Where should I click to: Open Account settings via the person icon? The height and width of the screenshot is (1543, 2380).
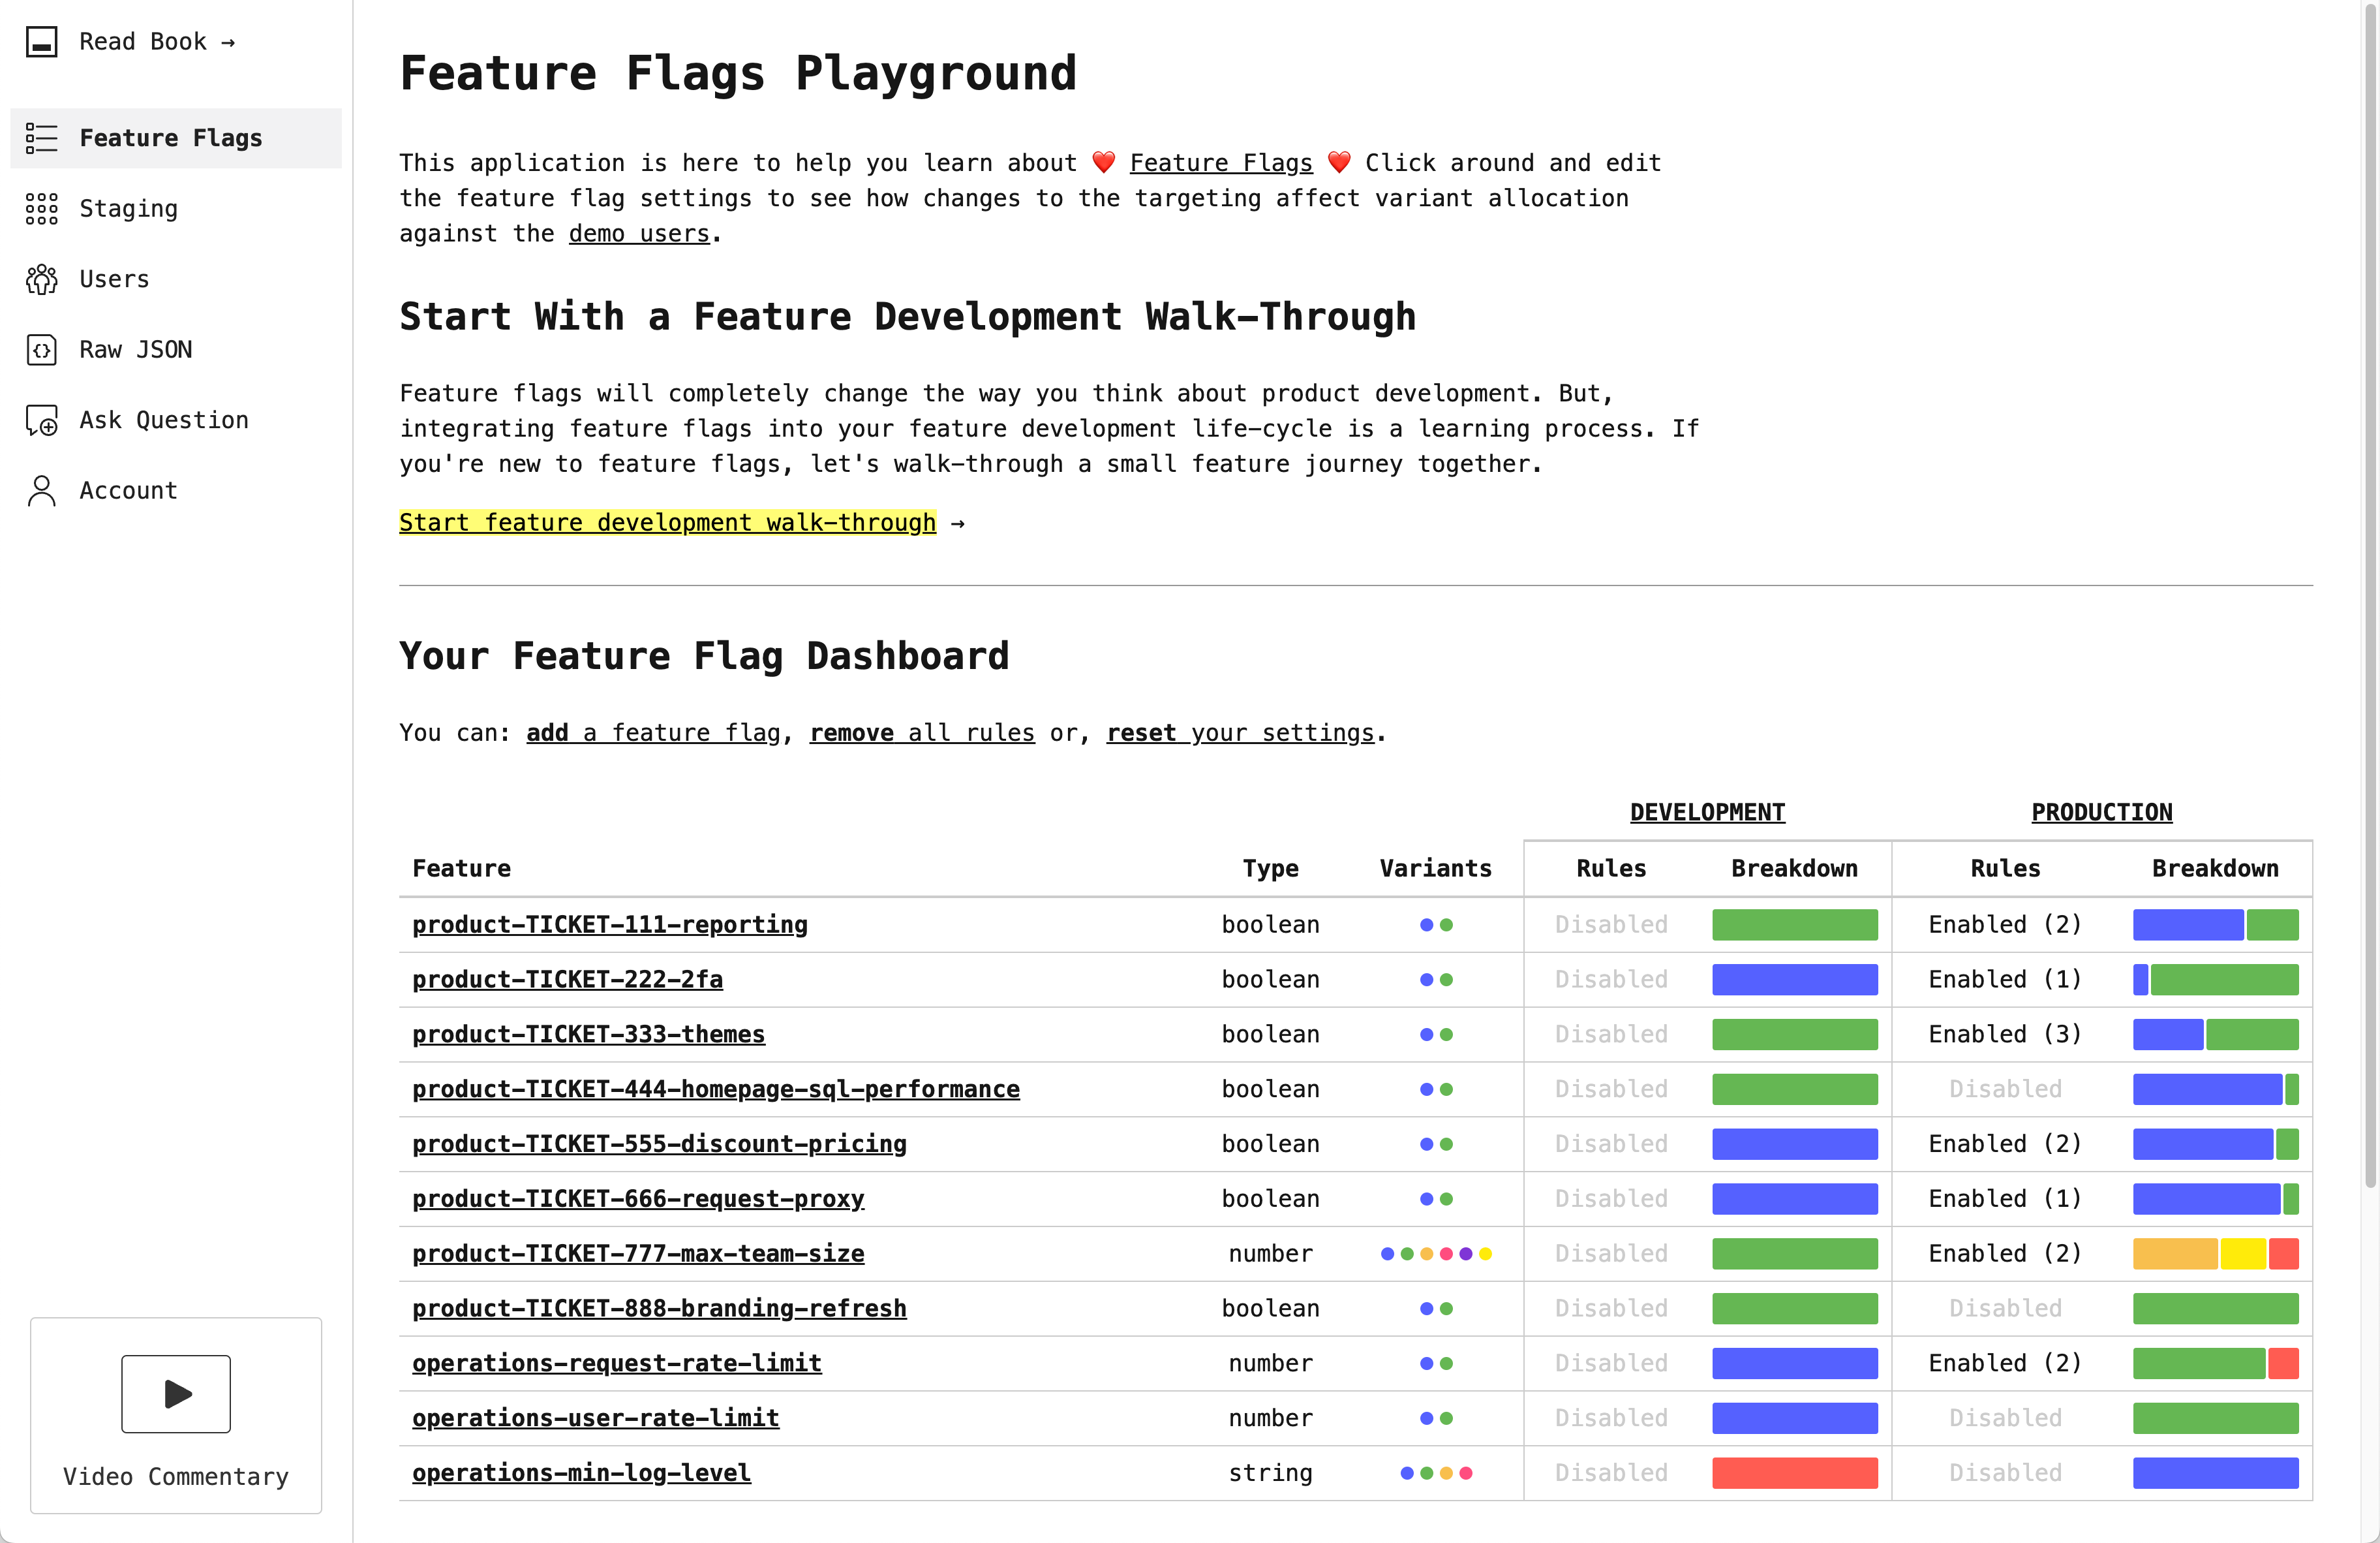pos(42,490)
